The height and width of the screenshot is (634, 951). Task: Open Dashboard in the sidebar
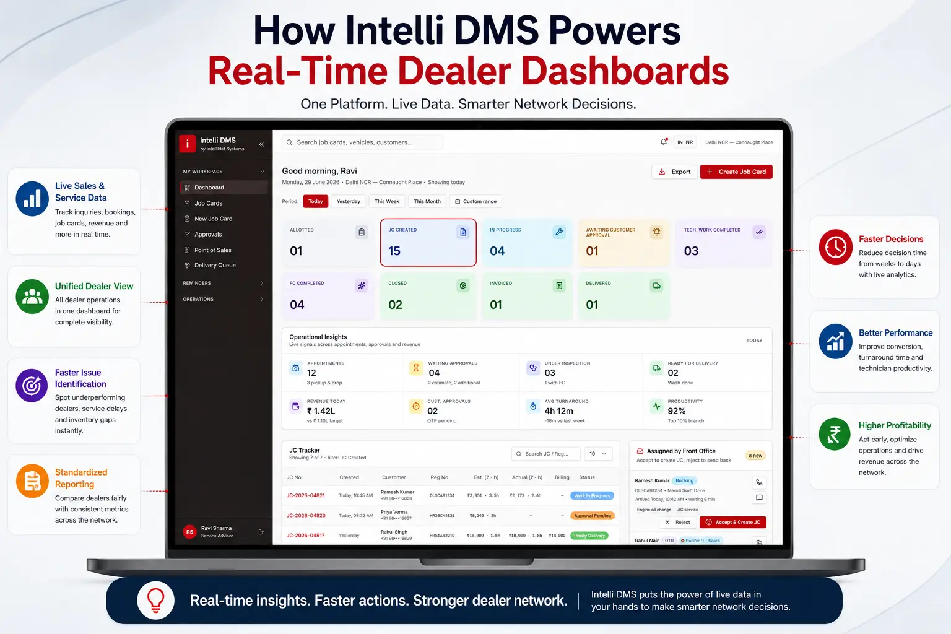coord(224,188)
